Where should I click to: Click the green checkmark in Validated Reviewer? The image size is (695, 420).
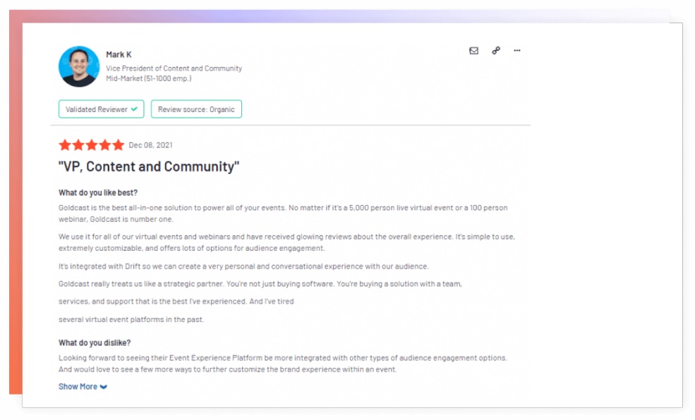click(x=134, y=109)
